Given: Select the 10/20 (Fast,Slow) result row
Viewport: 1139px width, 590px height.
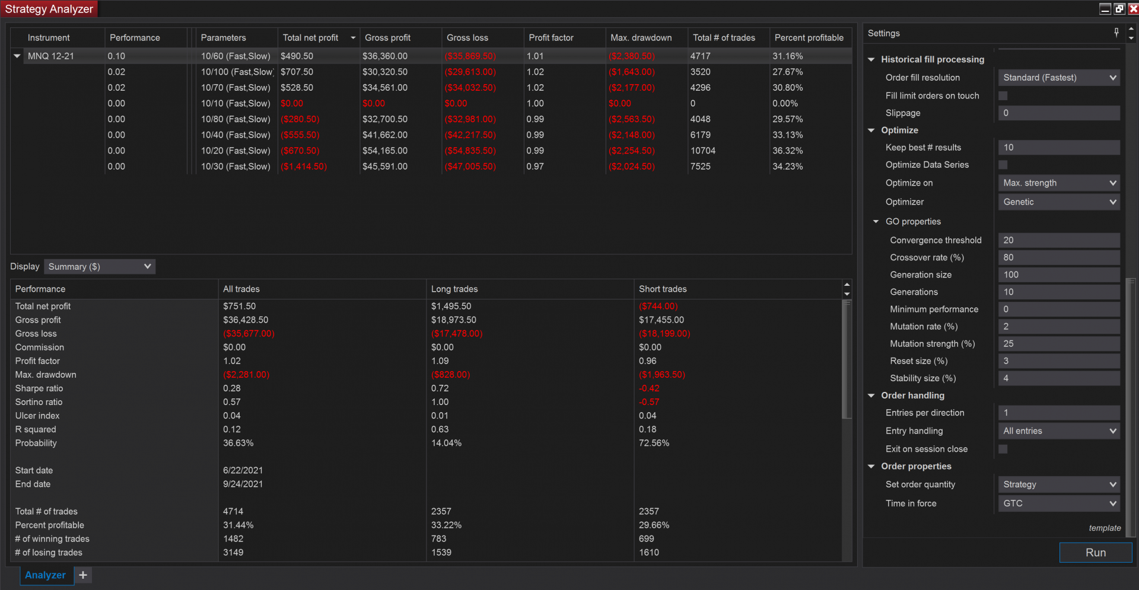Looking at the screenshot, I should (431, 151).
